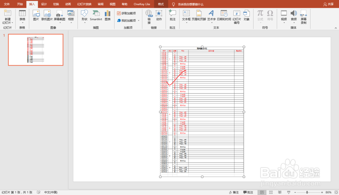Insert Audio (音频)
The height and width of the screenshot is (195, 339).
tap(294, 14)
